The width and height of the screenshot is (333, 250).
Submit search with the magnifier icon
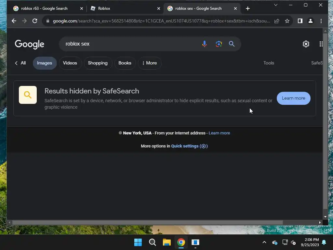[x=232, y=44]
